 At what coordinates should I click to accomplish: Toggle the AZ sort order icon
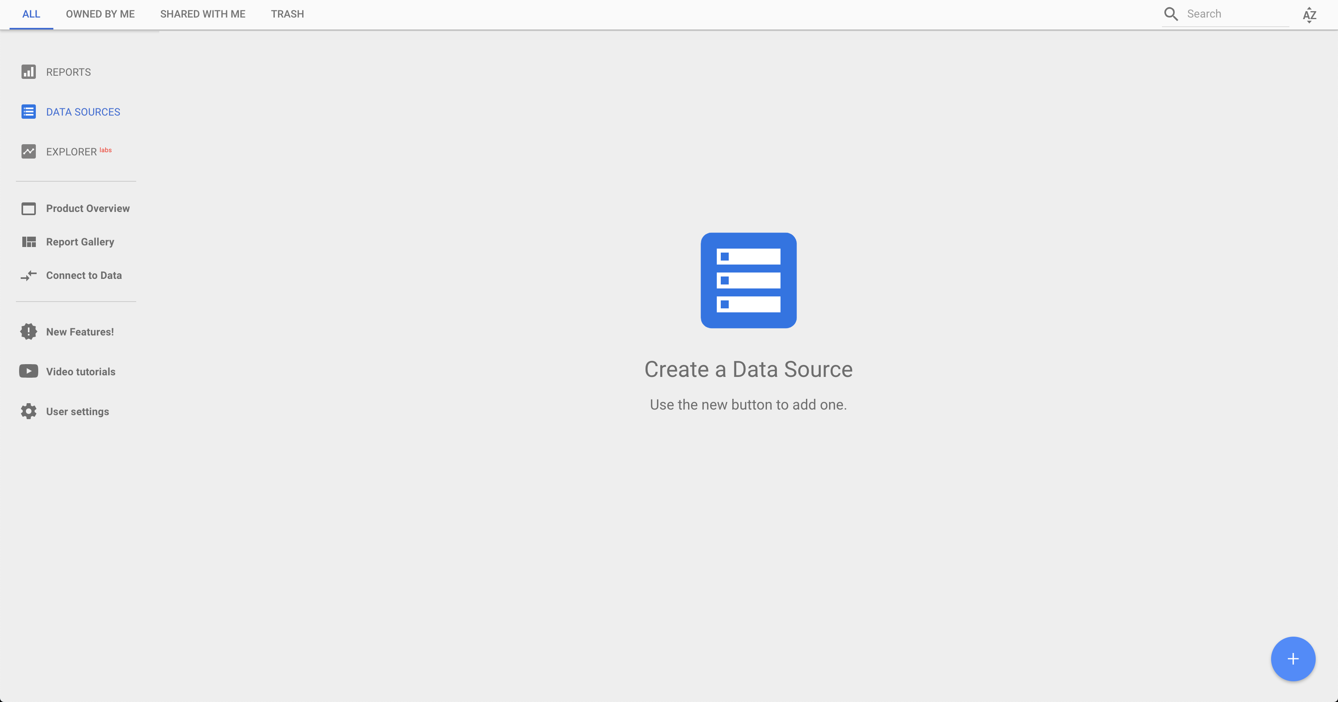pos(1309,15)
